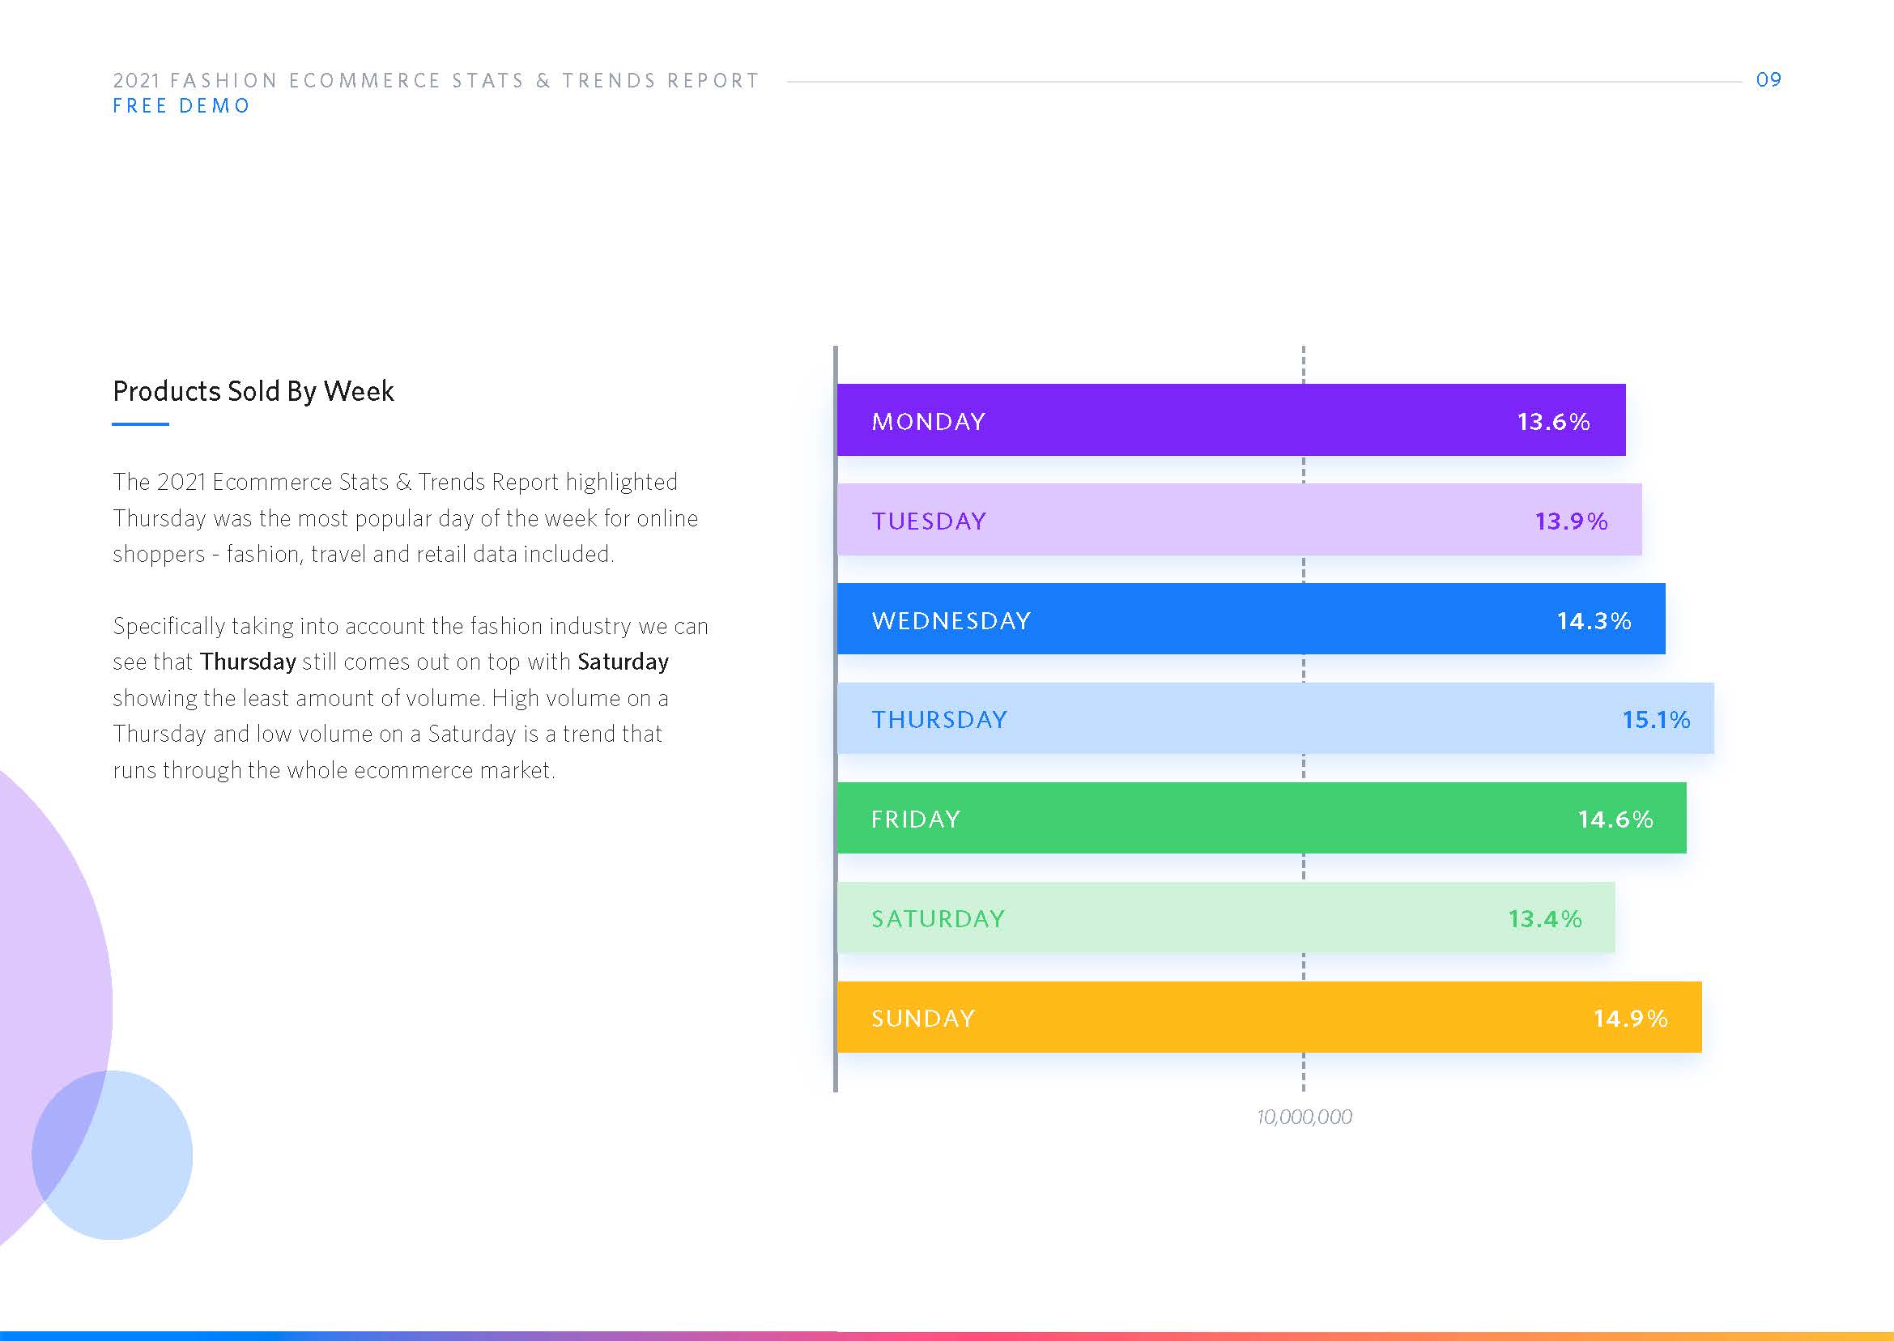Select the blue Wednesday bar

1250,619
